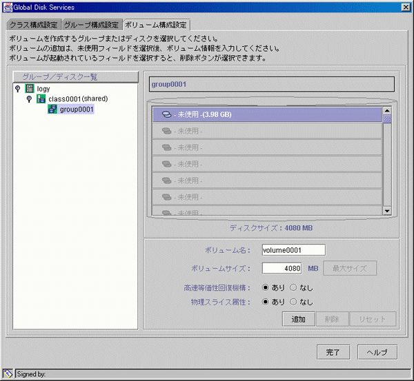This screenshot has width=414, height=381.
Task: Click disk icon of the 3.98 GB unused slot
Action: pos(166,114)
